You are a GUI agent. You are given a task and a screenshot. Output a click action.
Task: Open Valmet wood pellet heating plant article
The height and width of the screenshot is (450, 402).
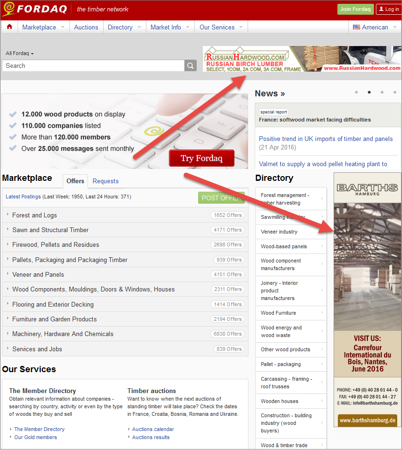[323, 164]
